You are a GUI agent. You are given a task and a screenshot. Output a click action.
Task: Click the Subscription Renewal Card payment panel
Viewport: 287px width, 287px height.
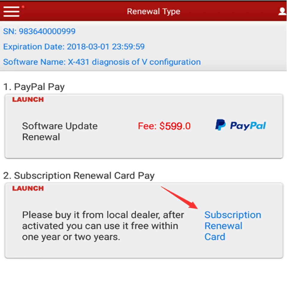(x=144, y=221)
